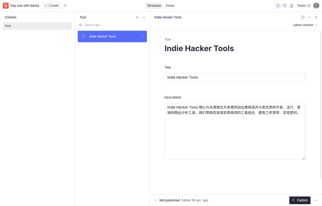Open the search magnifier in top bar
Screen dimensions: 322x206
(65, 6)
